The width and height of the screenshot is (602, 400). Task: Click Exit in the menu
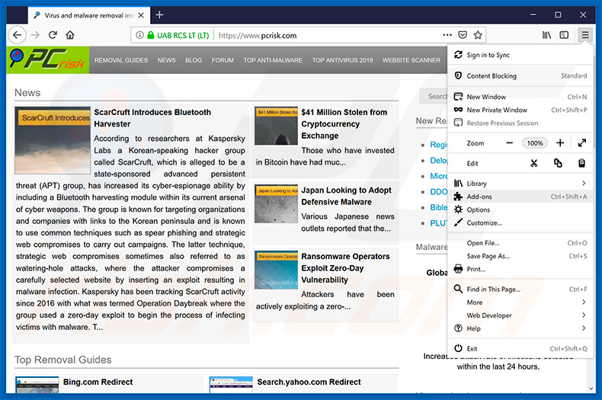pos(520,348)
